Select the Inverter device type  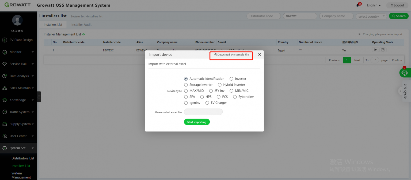point(231,79)
